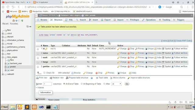Select the At End of Table radio
The height and width of the screenshot is (110, 195).
coord(64,84)
